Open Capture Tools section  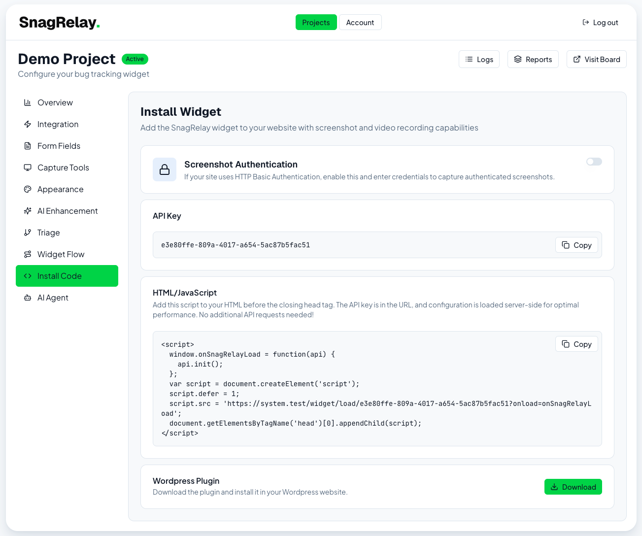point(67,167)
